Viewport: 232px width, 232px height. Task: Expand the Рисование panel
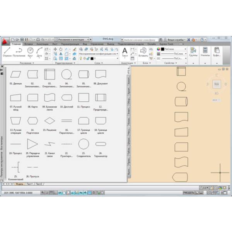click(x=27, y=63)
